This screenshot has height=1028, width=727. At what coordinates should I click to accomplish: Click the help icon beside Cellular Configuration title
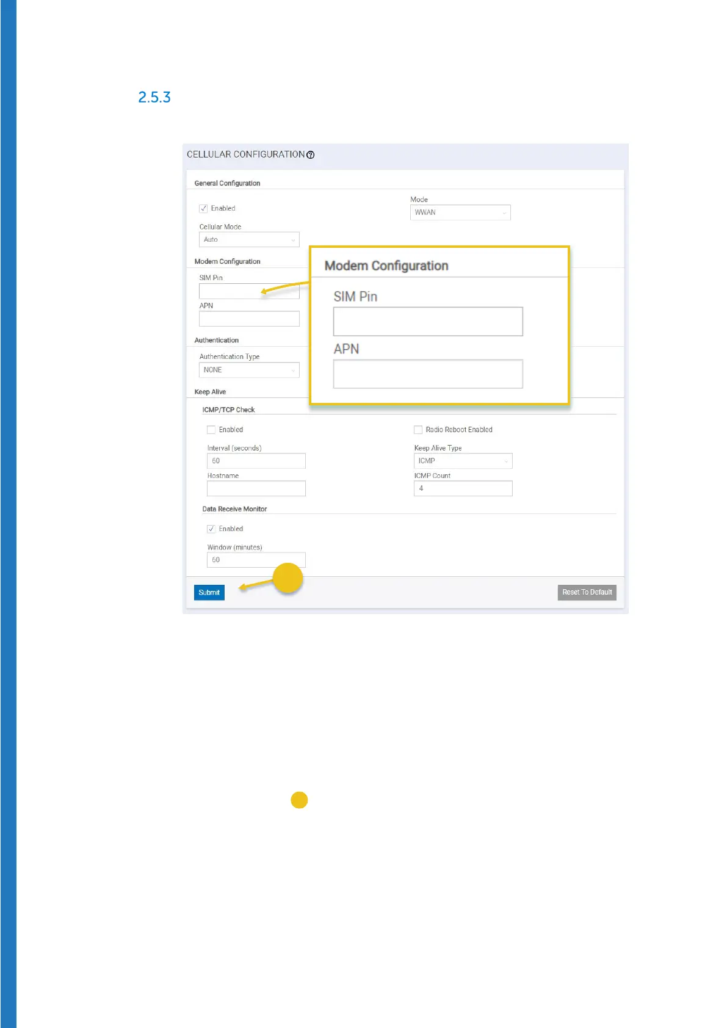(311, 155)
